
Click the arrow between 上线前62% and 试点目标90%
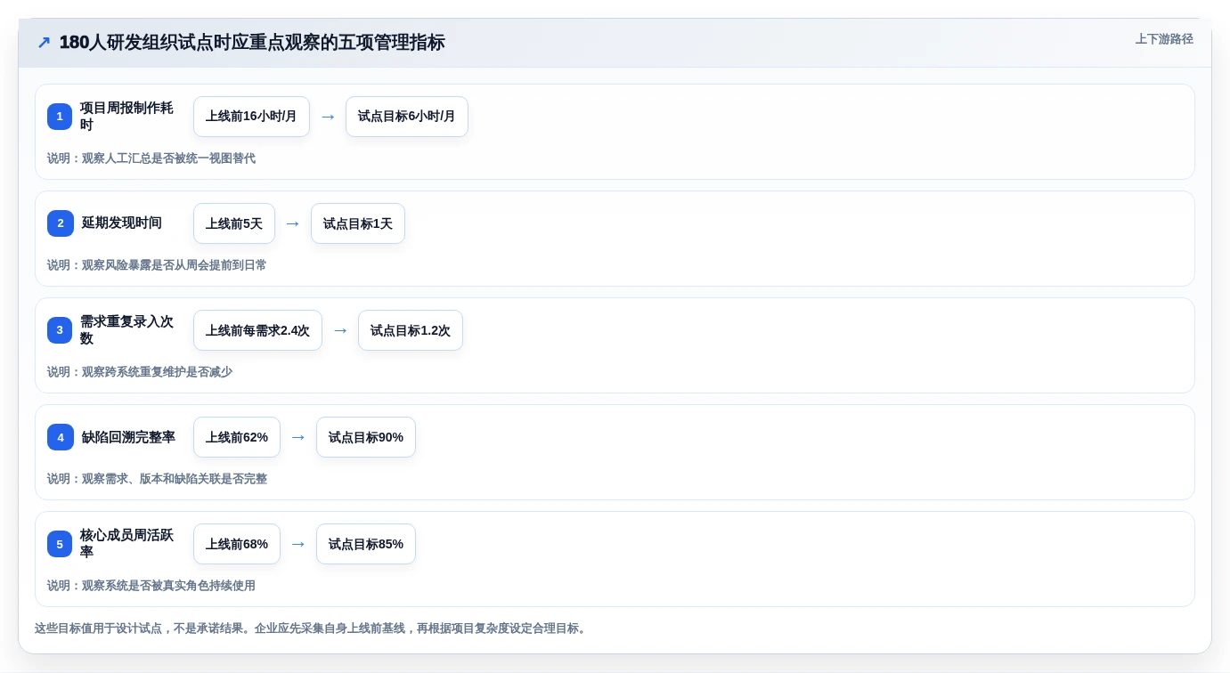(298, 437)
